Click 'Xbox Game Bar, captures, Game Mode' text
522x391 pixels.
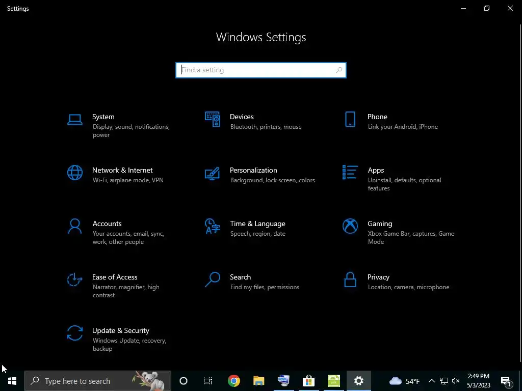coord(411,238)
